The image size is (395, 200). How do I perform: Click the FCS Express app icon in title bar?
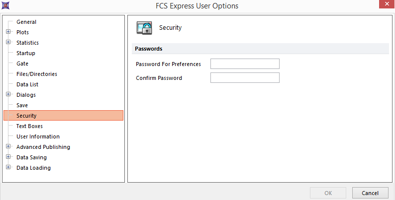5,6
